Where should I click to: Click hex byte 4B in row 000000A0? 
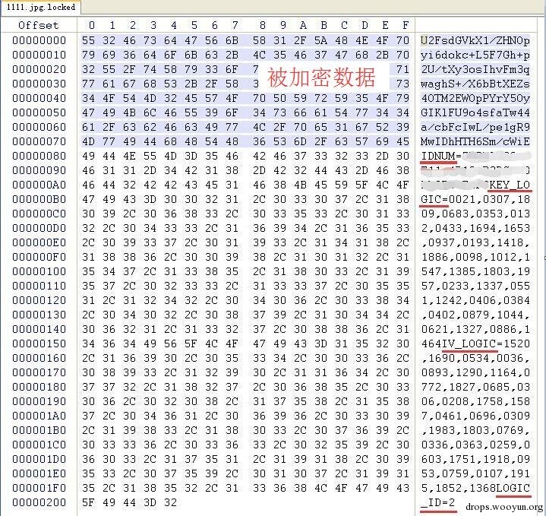tap(300, 185)
